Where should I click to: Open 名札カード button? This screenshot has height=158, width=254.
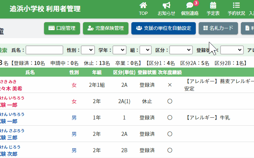pos(218,28)
